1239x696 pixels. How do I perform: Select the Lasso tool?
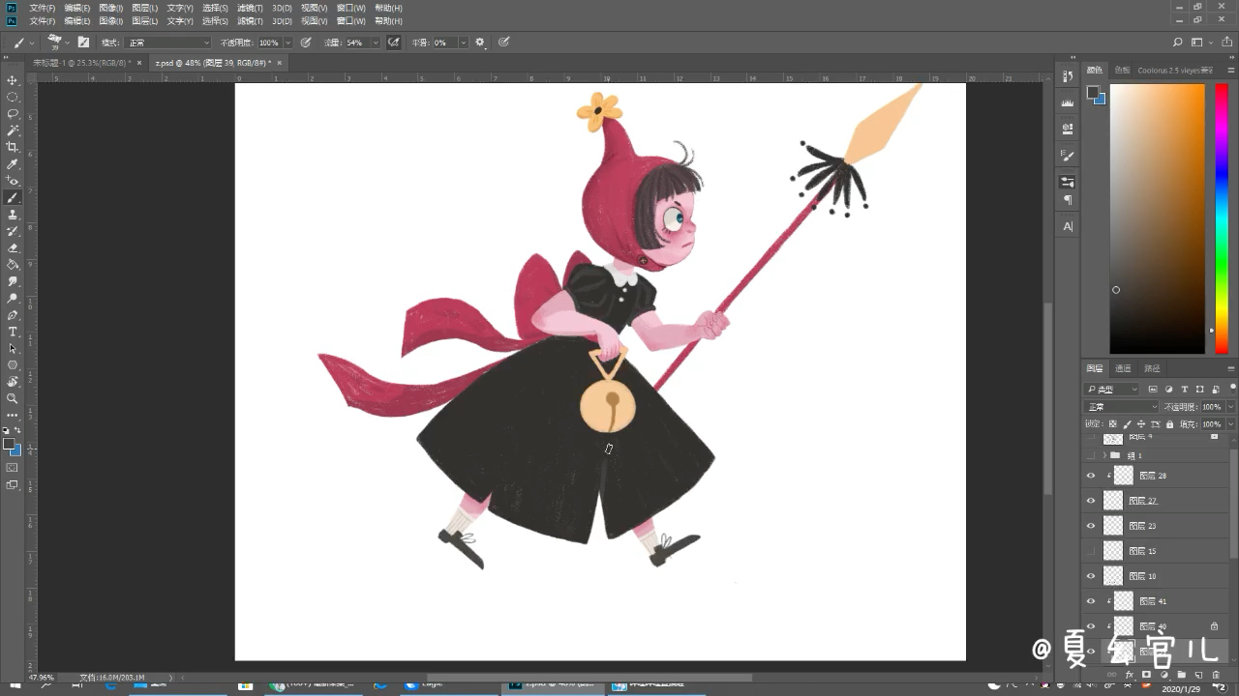(13, 113)
